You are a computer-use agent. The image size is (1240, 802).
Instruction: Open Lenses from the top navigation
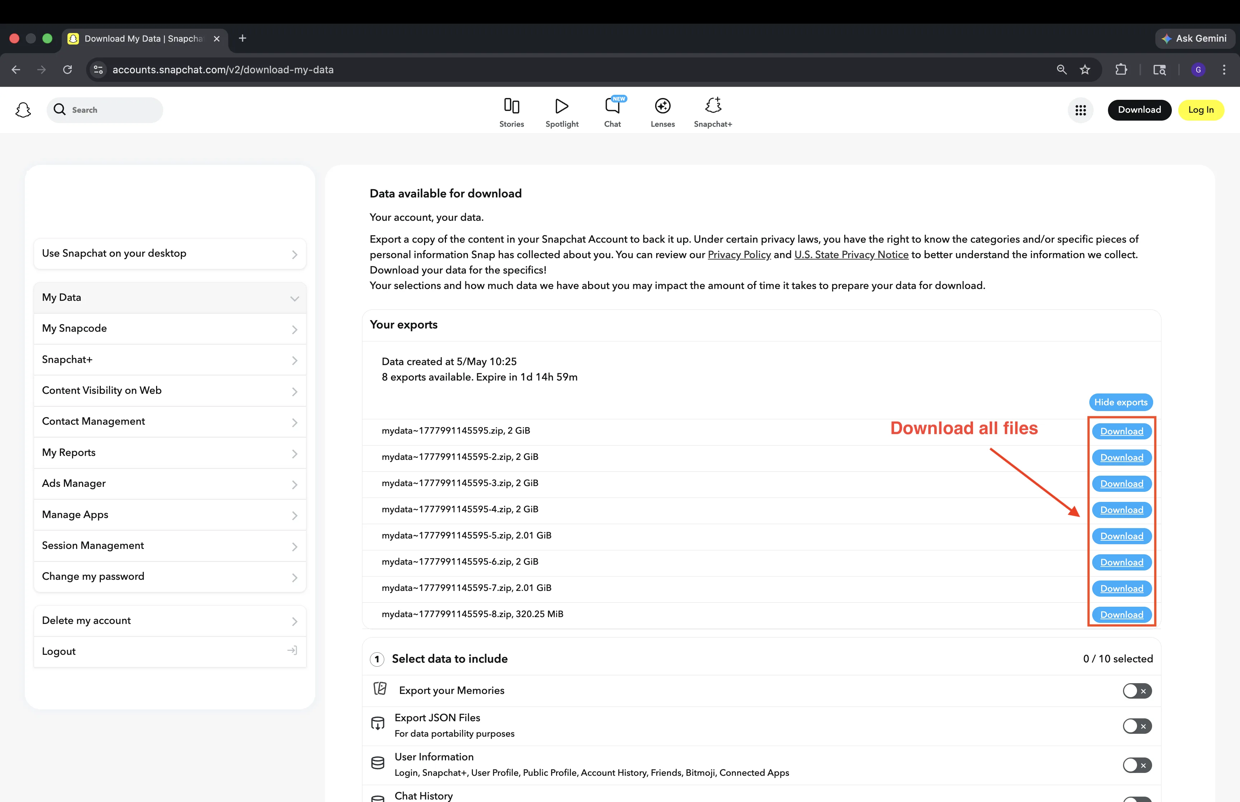tap(662, 112)
